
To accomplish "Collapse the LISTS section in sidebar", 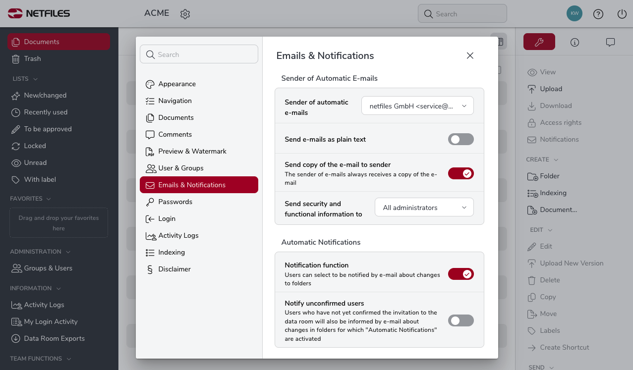I will [25, 79].
